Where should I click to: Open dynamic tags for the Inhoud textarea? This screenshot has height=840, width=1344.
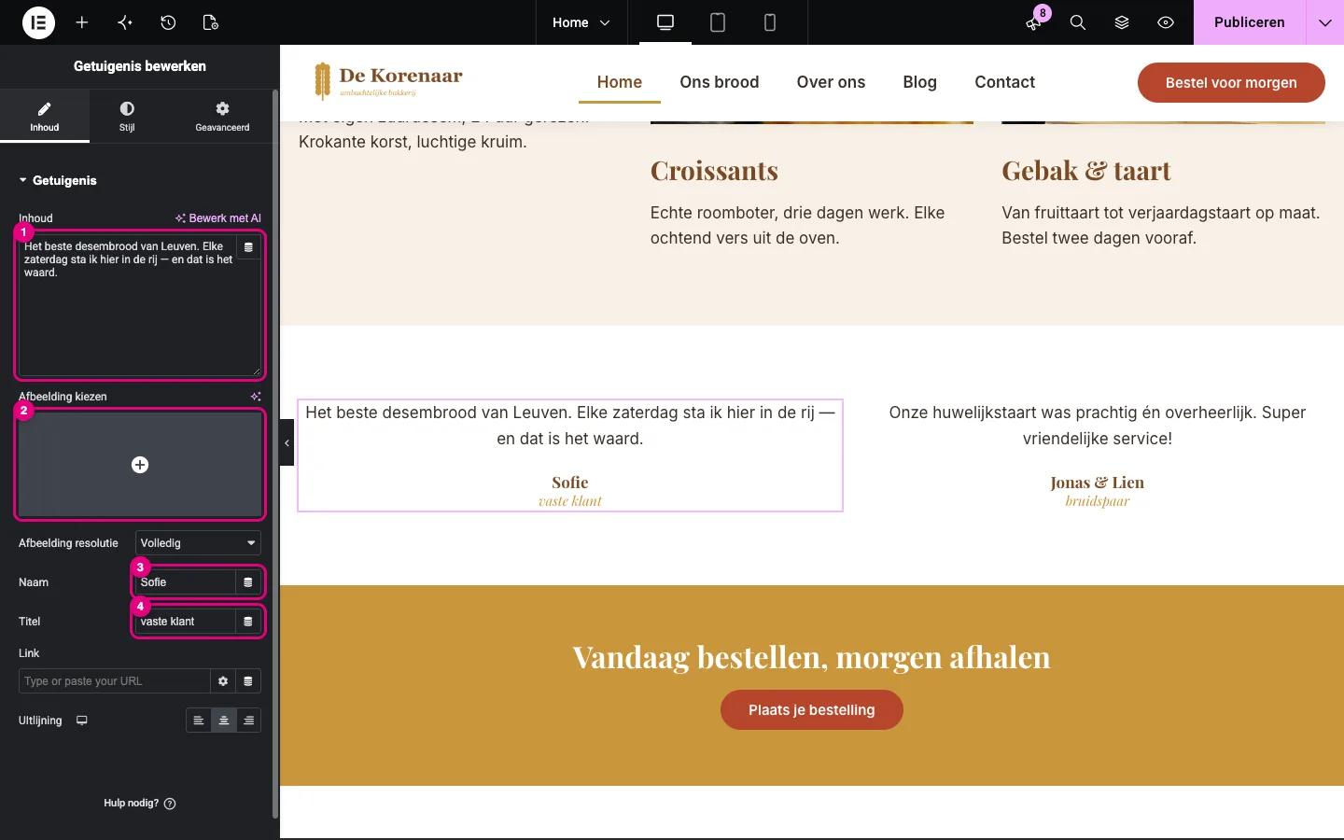pos(248,247)
